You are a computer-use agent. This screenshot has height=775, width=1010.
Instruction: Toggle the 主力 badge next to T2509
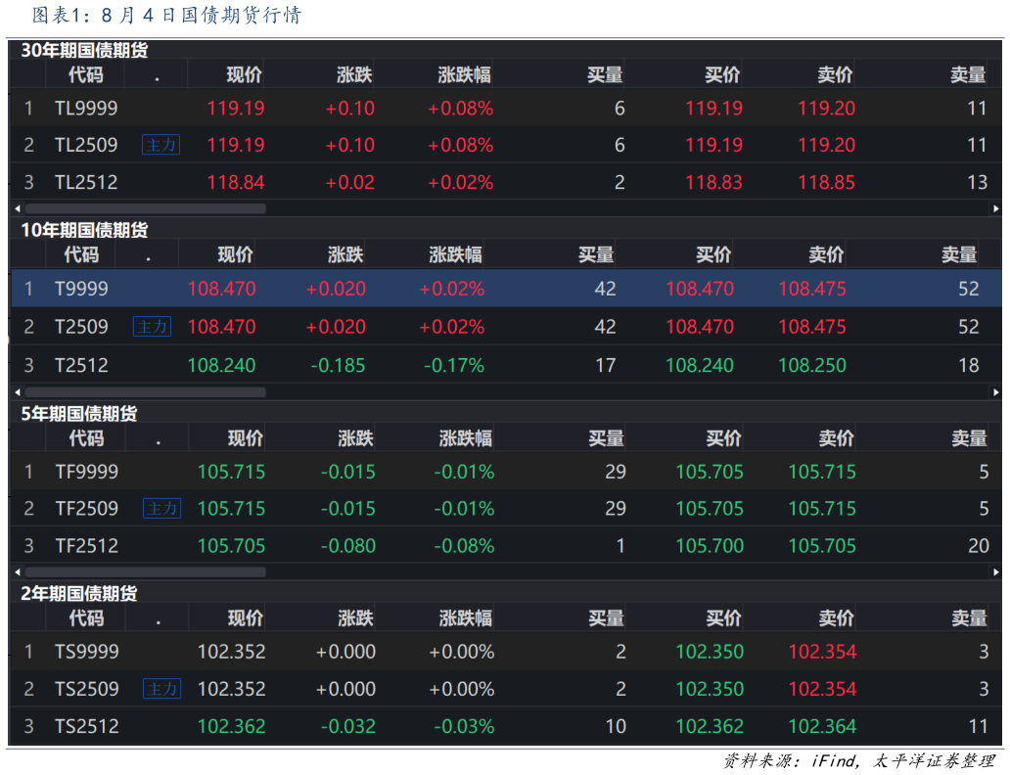click(152, 326)
